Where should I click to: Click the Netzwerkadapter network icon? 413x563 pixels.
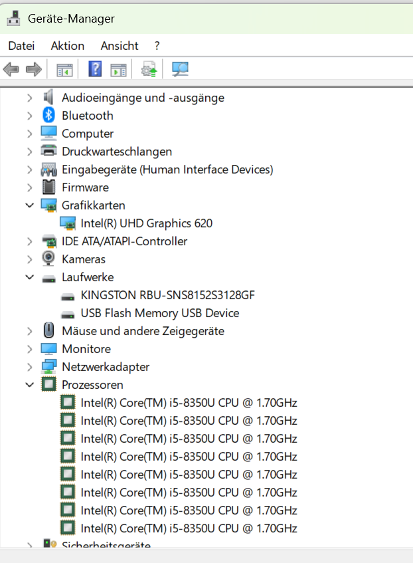(48, 367)
